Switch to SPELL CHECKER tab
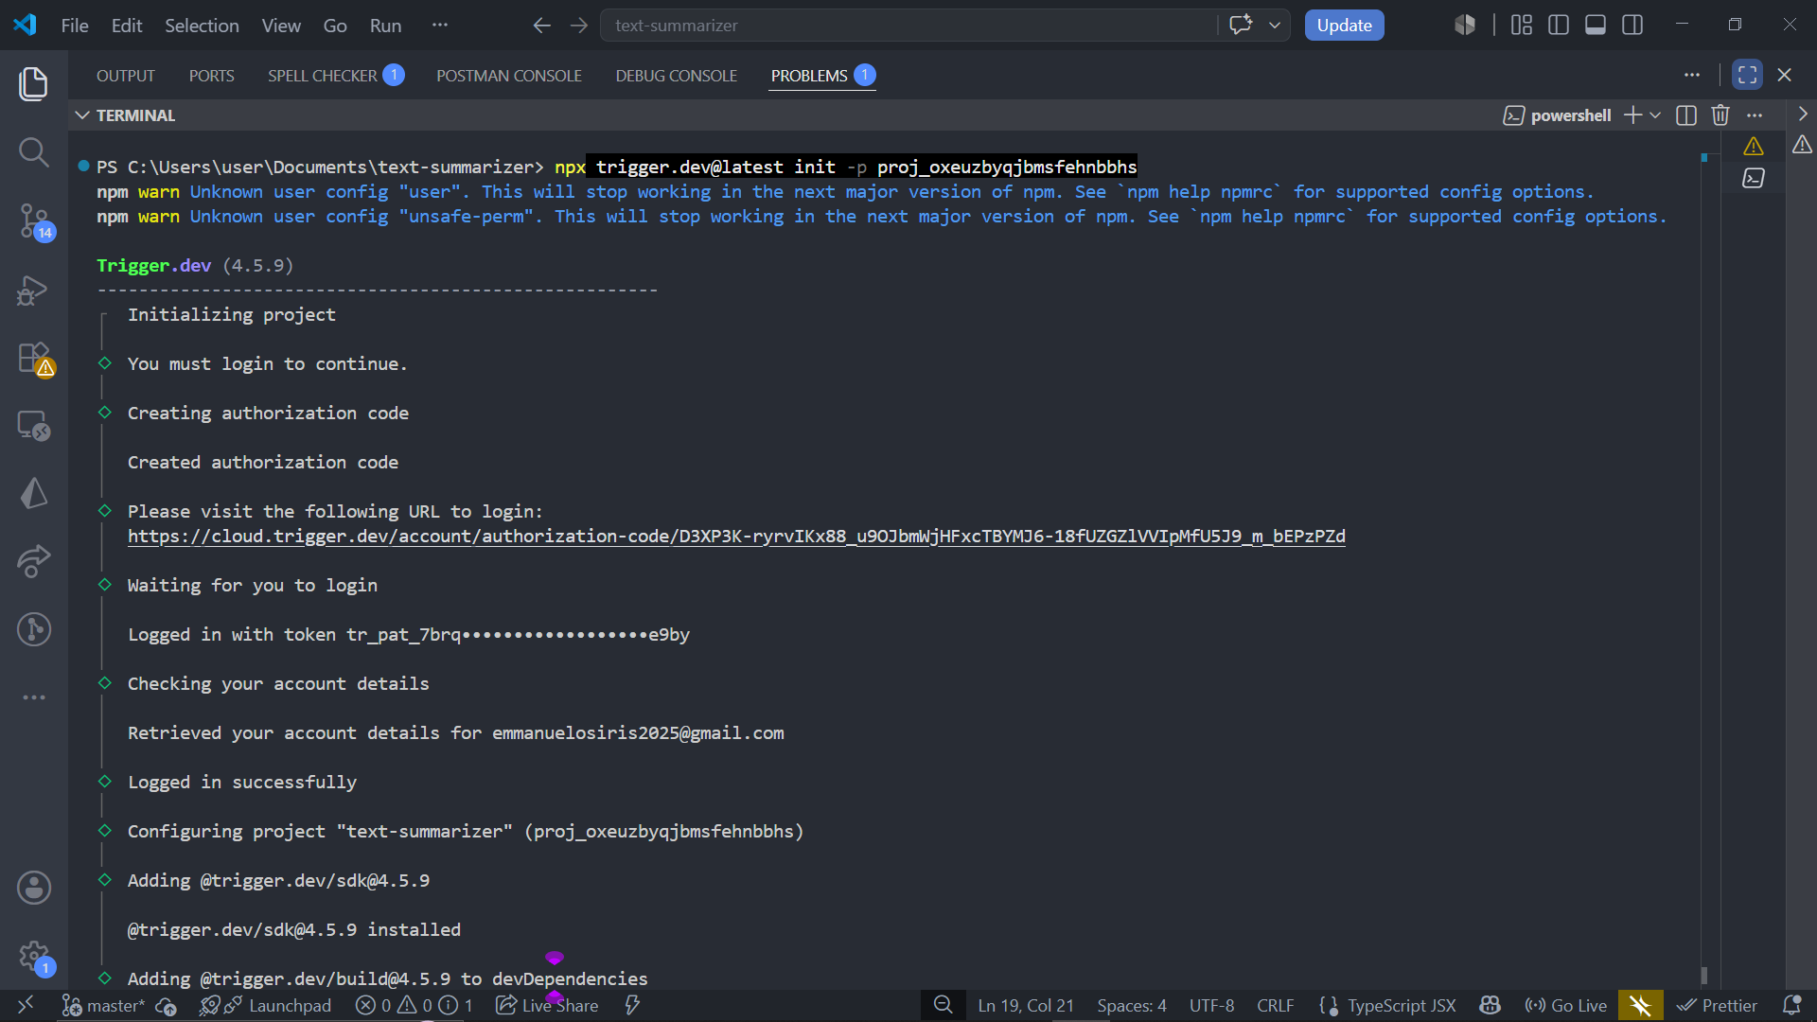This screenshot has width=1817, height=1022. pos(336,76)
